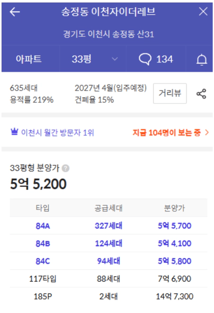Image resolution: width=214 pixels, height=313 pixels.
Task: Open the 33평형 분양가 help tooltip
Action: pos(66,169)
